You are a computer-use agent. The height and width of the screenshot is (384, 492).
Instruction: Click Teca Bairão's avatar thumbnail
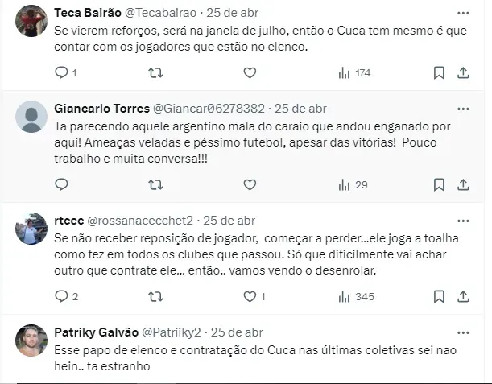31,20
